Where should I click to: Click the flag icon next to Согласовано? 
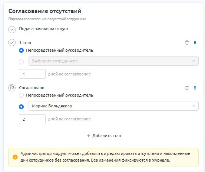pos(12,88)
